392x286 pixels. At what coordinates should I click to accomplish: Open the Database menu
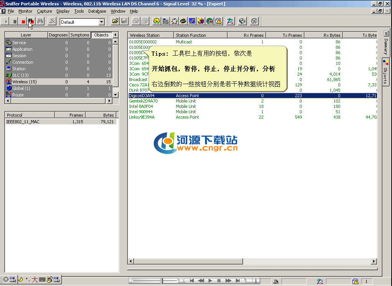[x=97, y=11]
